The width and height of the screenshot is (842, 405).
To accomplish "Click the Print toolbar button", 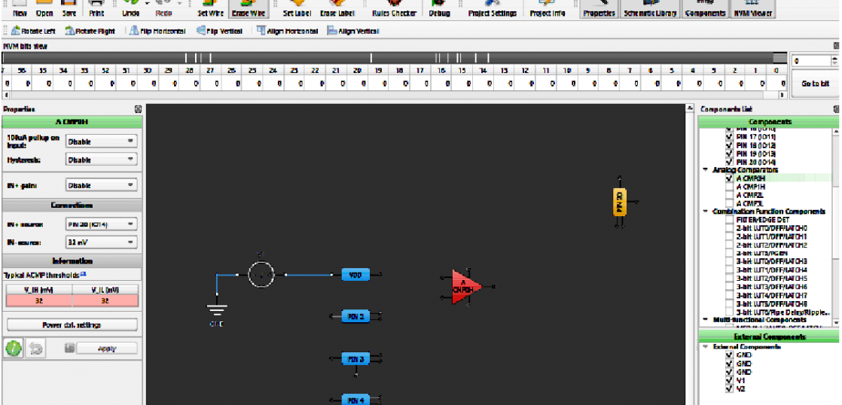I will 96,9.
